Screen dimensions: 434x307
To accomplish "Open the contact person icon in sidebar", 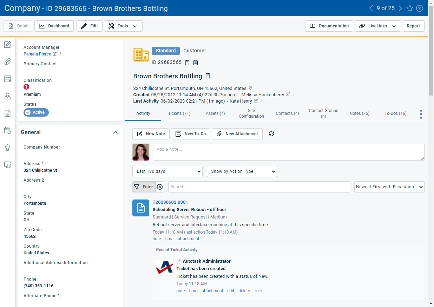I will click(7, 96).
